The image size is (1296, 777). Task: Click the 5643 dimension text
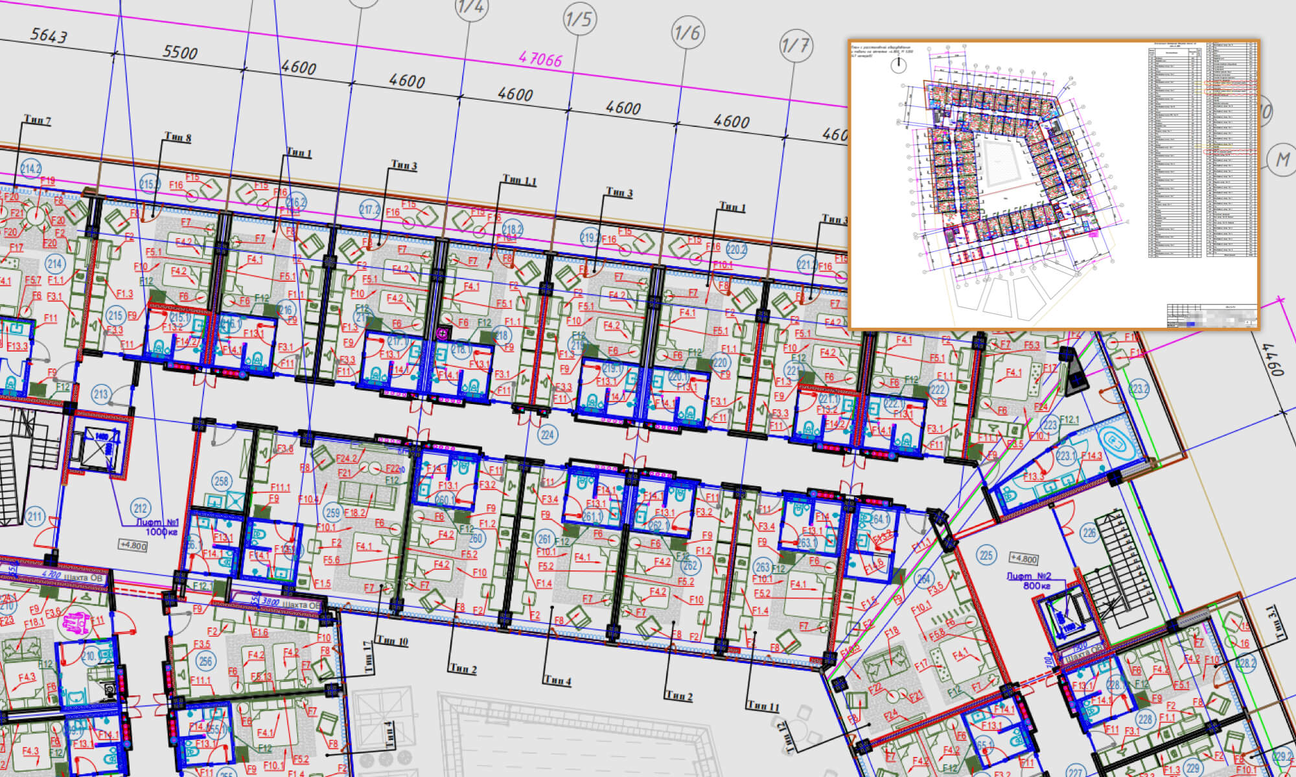point(49,36)
